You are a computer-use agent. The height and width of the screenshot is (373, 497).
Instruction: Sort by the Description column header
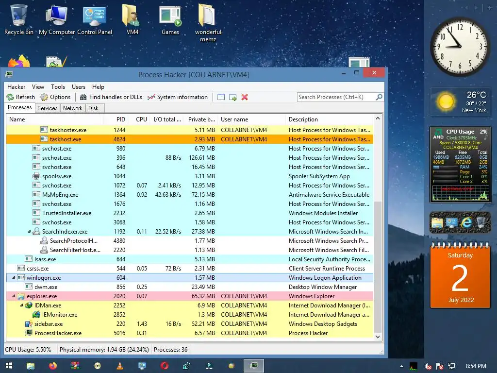(x=330, y=119)
